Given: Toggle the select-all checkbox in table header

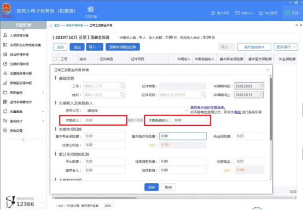Looking at the screenshot, I should coord(55,59).
